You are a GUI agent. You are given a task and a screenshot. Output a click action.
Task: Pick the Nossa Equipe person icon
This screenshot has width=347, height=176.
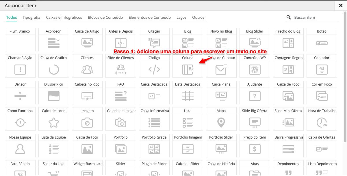point(20,149)
